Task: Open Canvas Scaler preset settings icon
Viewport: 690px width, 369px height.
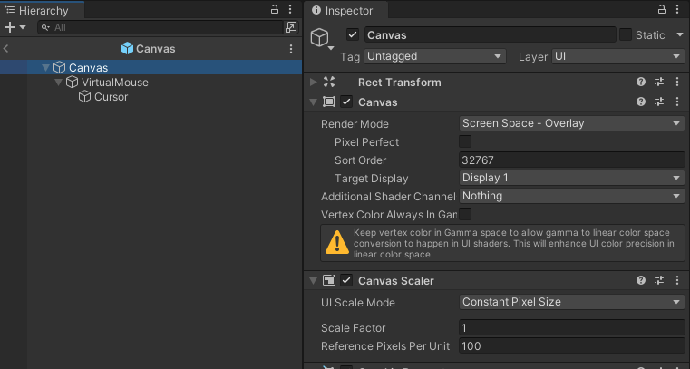Action: pyautogui.click(x=659, y=280)
